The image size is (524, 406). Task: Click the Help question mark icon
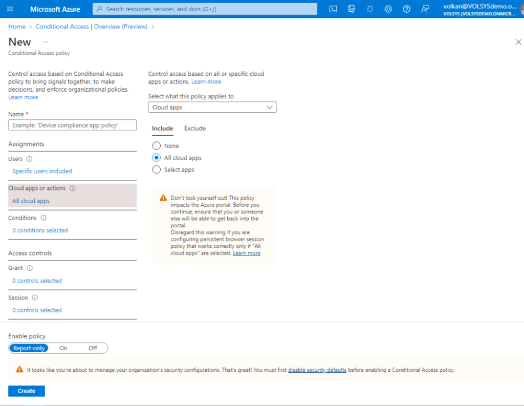[406, 9]
